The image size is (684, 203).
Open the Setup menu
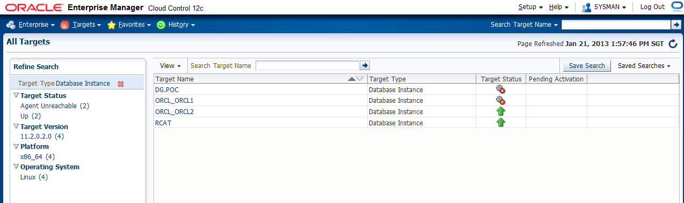(x=530, y=7)
